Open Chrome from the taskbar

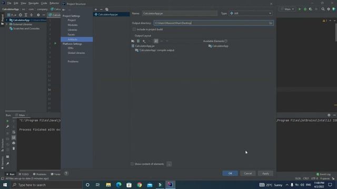(x=139, y=185)
